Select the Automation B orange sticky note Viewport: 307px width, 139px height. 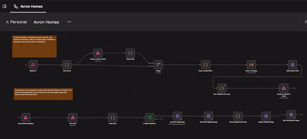coord(43,94)
